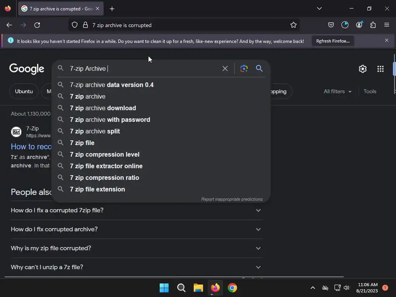Open the notification center badge
Viewport: 396px width, 297px height.
tap(385, 288)
